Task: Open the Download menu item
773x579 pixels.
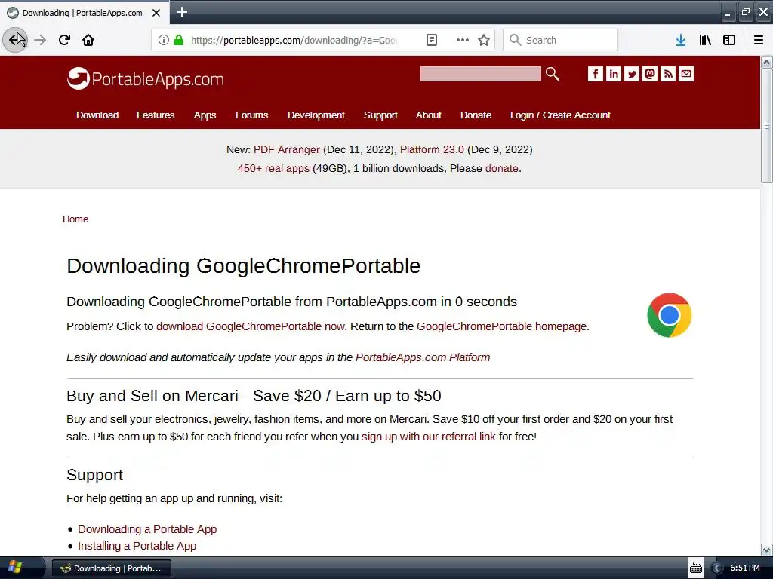Action: coord(97,115)
